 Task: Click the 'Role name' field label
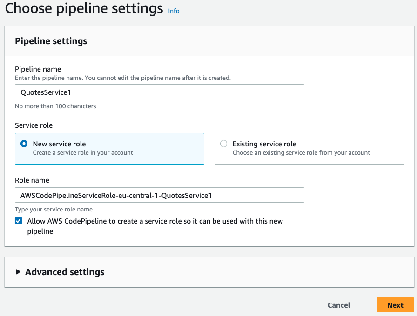(x=32, y=180)
